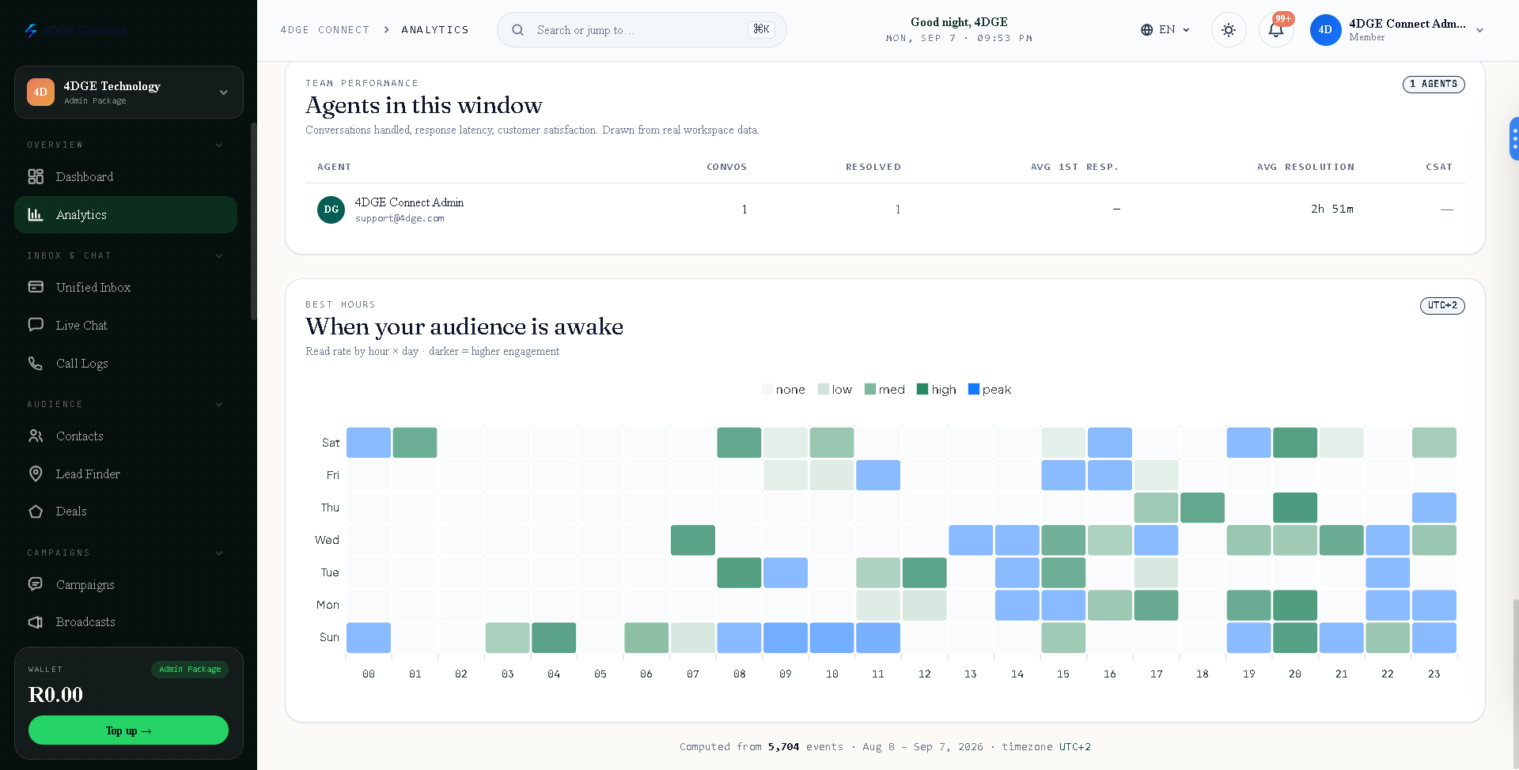The width and height of the screenshot is (1519, 770).
Task: Toggle the 'peak' legend item
Action: pos(990,390)
